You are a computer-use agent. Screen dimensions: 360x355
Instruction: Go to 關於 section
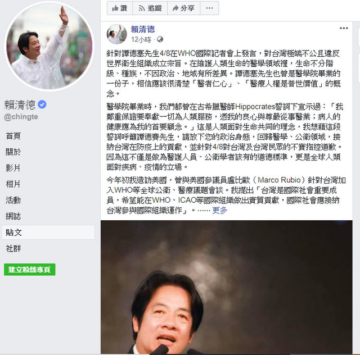pos(13,152)
